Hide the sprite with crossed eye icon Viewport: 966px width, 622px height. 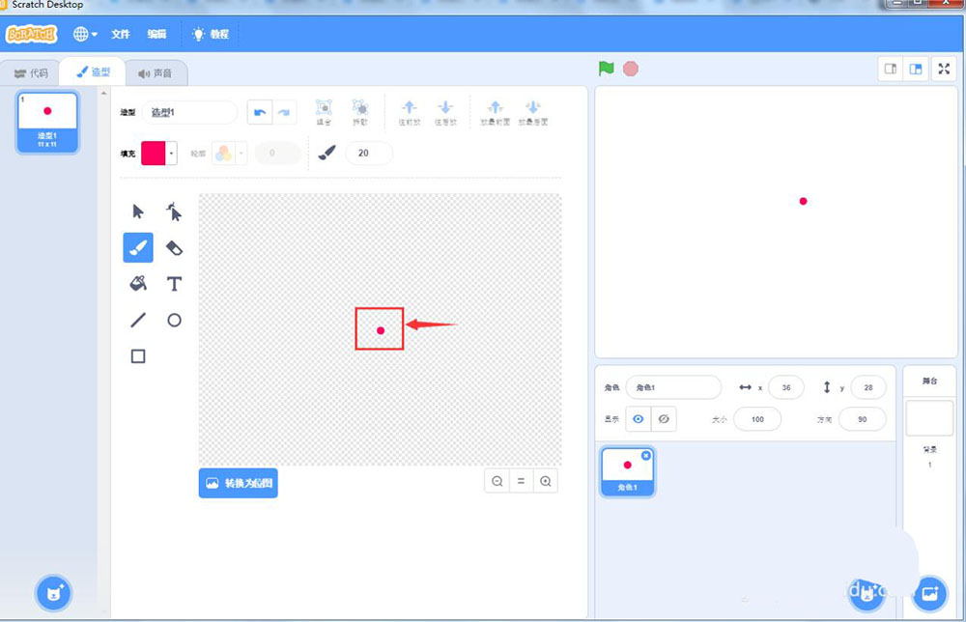click(664, 419)
